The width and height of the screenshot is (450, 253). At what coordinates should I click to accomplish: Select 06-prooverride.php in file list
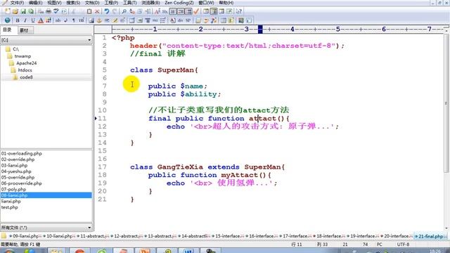pos(22,183)
